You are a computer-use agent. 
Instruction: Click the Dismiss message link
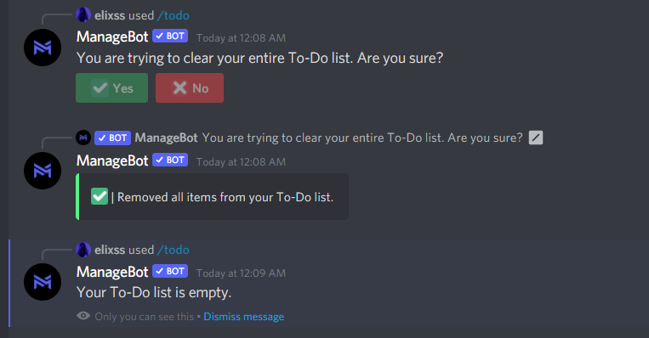coord(244,317)
